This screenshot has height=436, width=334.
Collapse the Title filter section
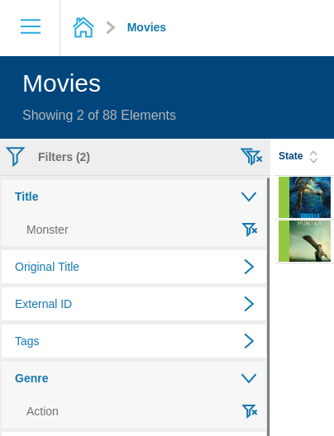(249, 197)
